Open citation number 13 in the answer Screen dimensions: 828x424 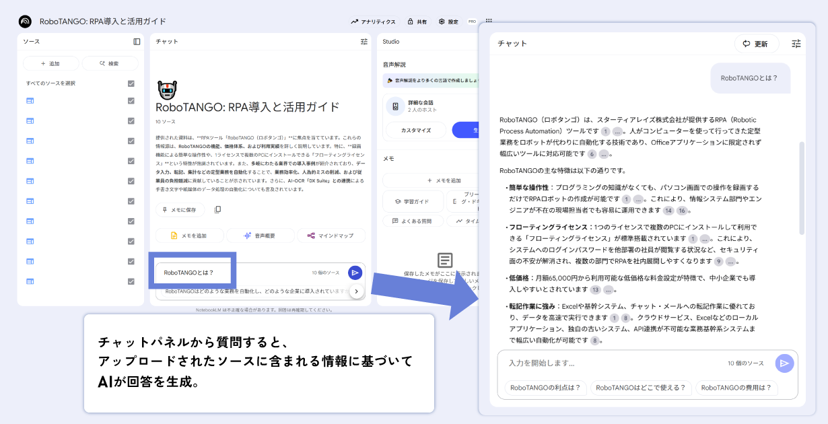click(595, 289)
